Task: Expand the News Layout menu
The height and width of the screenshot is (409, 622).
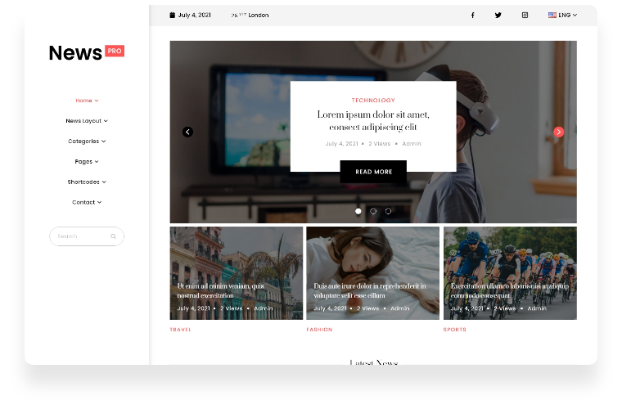Action: pos(87,121)
